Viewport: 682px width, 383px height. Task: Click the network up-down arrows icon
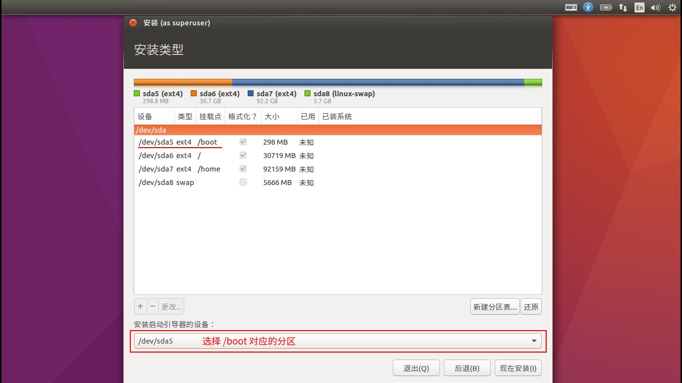pyautogui.click(x=623, y=7)
